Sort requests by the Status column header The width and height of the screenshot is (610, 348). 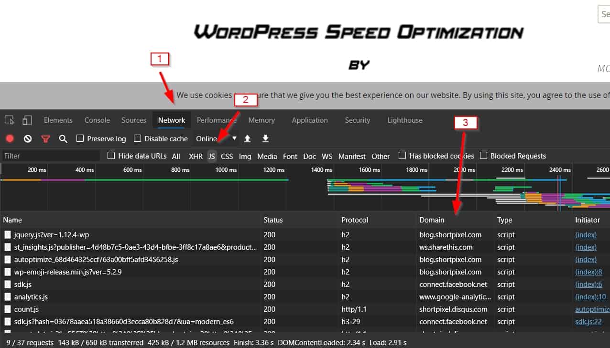point(273,220)
